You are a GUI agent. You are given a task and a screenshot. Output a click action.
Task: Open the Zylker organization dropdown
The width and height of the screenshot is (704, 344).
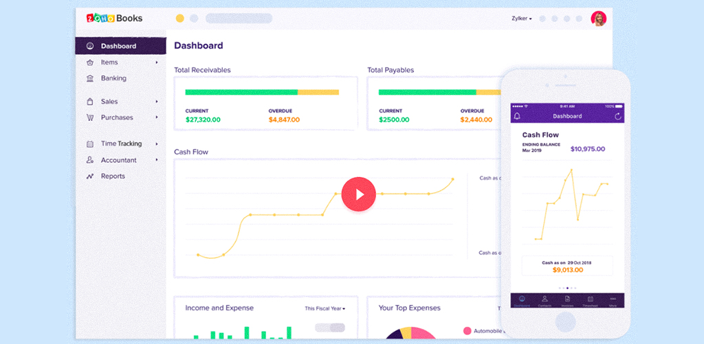coord(521,19)
